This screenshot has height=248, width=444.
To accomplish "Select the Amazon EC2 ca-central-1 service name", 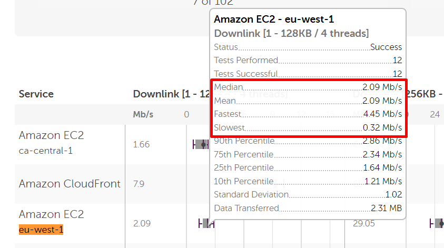I will [x=51, y=135].
